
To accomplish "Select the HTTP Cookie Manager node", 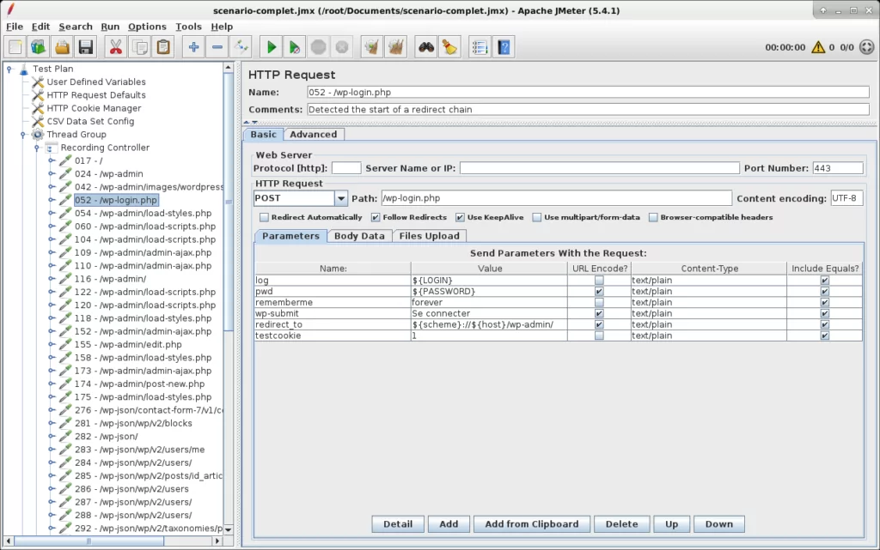I will 94,108.
